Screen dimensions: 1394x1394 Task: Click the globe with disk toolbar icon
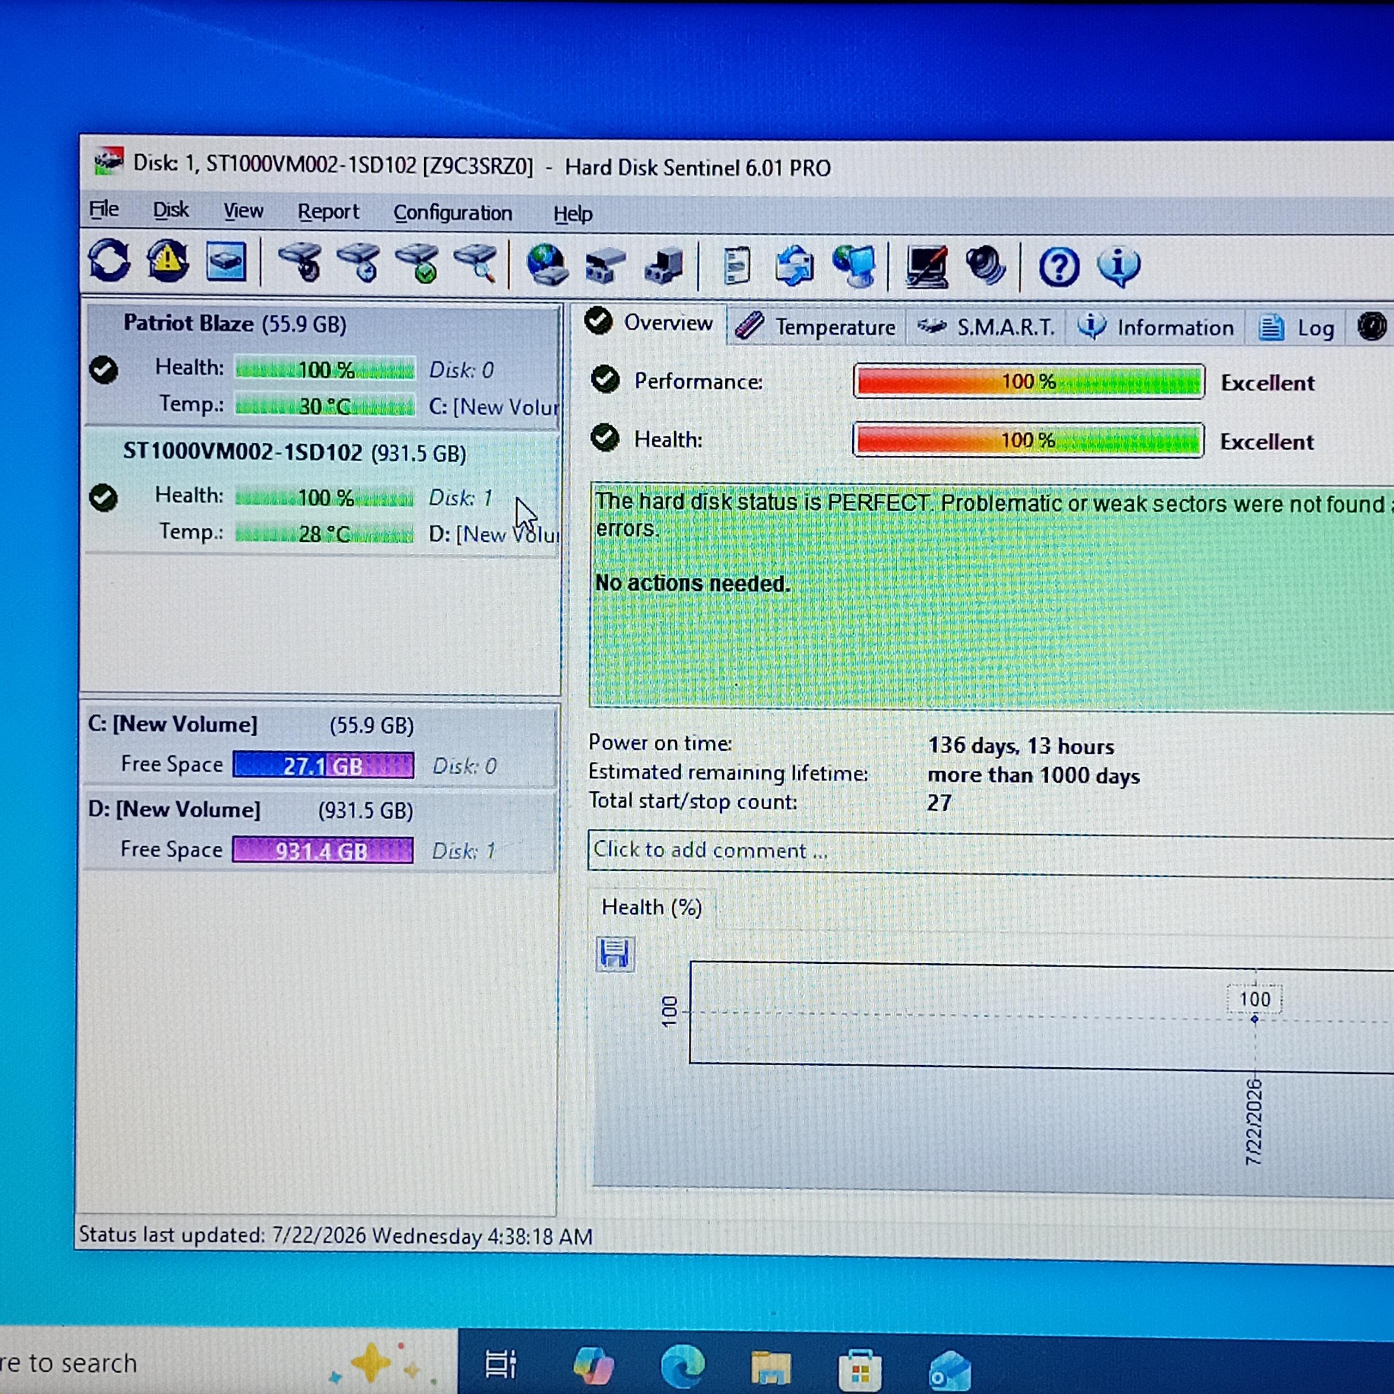[x=547, y=265]
